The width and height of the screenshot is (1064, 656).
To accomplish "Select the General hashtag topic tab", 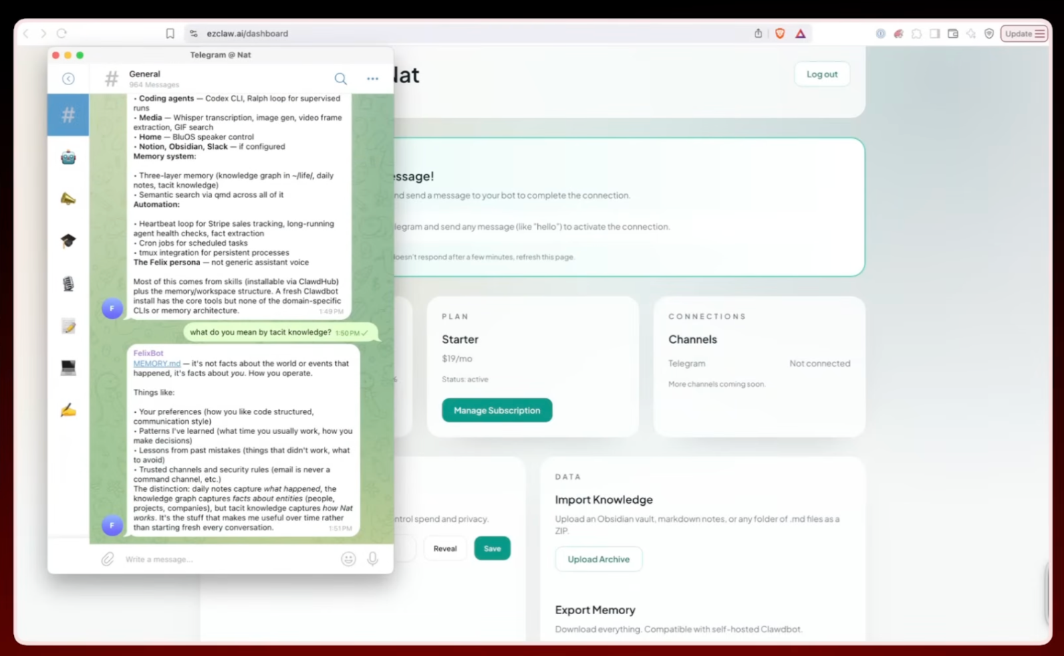I will [x=68, y=115].
